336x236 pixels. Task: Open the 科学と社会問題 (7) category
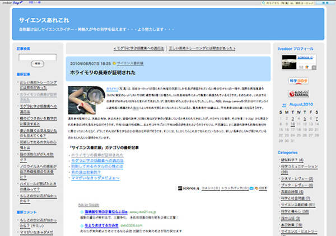coord(296,198)
